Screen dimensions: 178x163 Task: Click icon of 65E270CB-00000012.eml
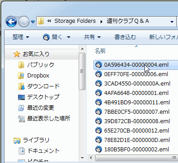click(x=98, y=131)
